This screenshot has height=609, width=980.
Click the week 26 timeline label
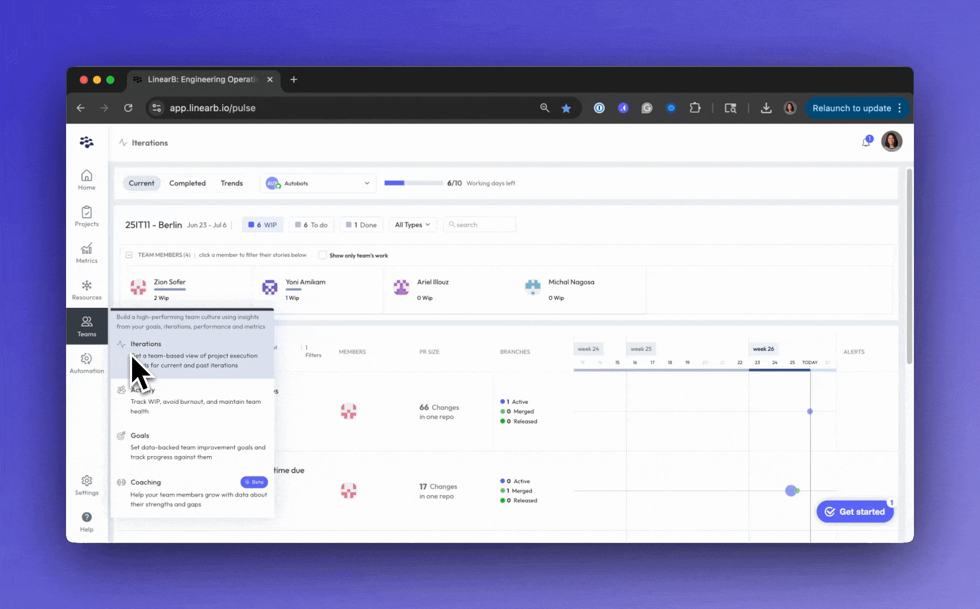(763, 348)
